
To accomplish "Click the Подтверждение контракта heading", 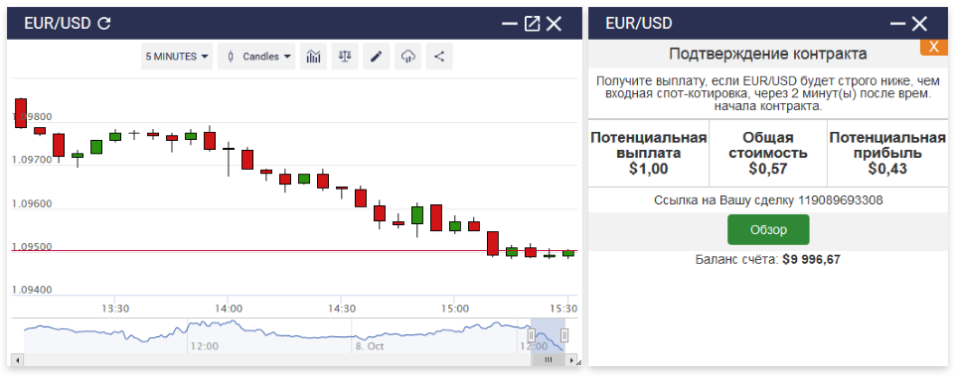I will (x=768, y=54).
